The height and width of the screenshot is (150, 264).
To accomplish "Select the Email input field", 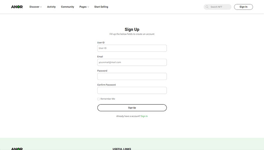I will coord(132,62).
